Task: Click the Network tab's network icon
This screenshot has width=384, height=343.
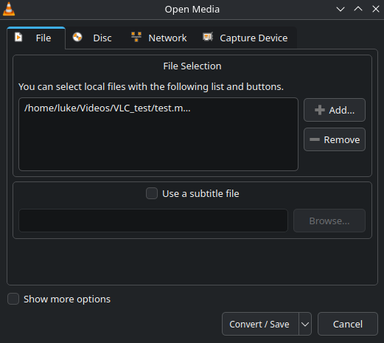Action: tap(136, 37)
